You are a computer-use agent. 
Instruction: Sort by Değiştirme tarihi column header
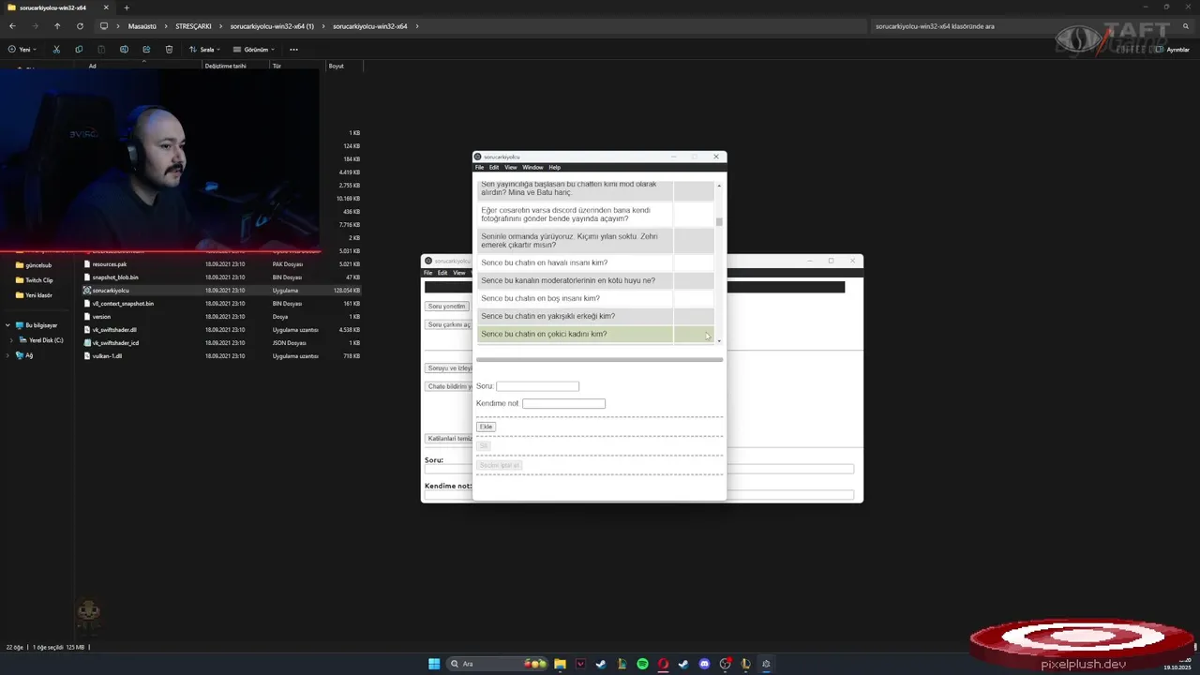point(225,67)
